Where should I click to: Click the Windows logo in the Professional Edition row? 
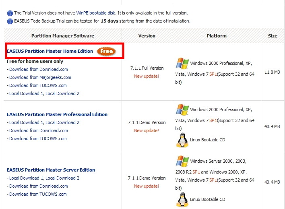tap(182, 110)
